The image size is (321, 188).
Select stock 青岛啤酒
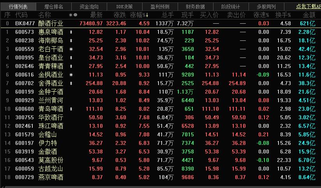pos(51,109)
